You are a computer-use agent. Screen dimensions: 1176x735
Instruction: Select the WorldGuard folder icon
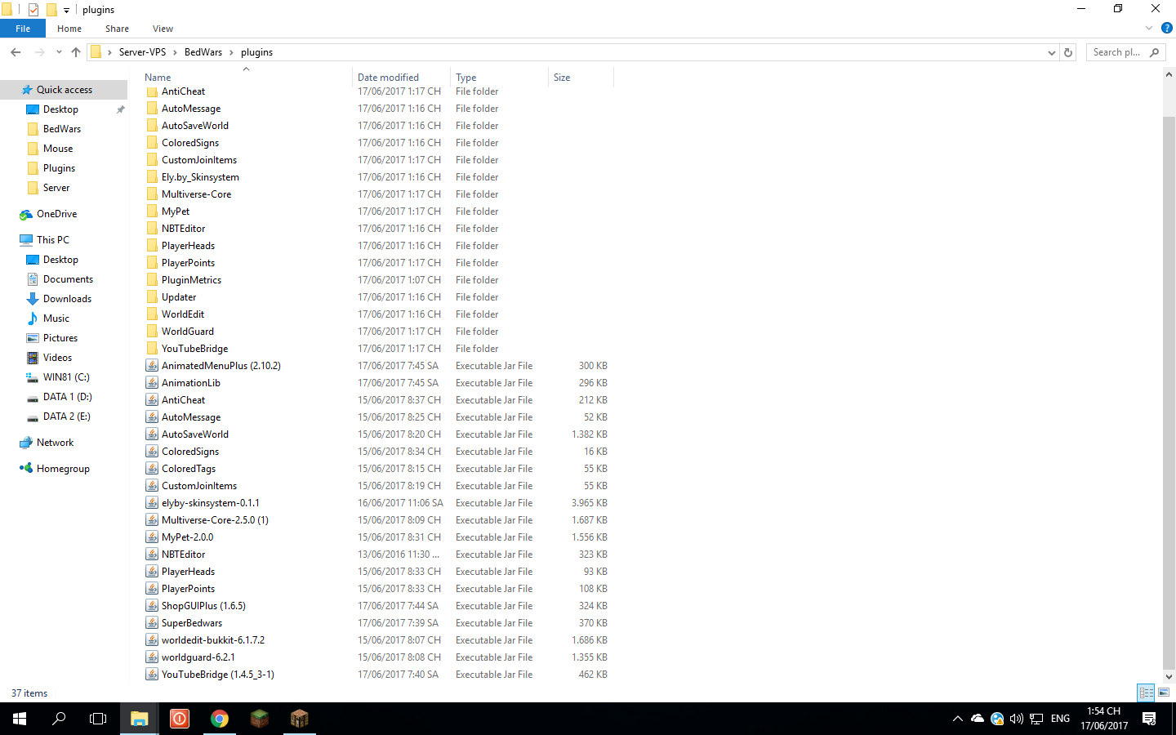click(x=152, y=332)
